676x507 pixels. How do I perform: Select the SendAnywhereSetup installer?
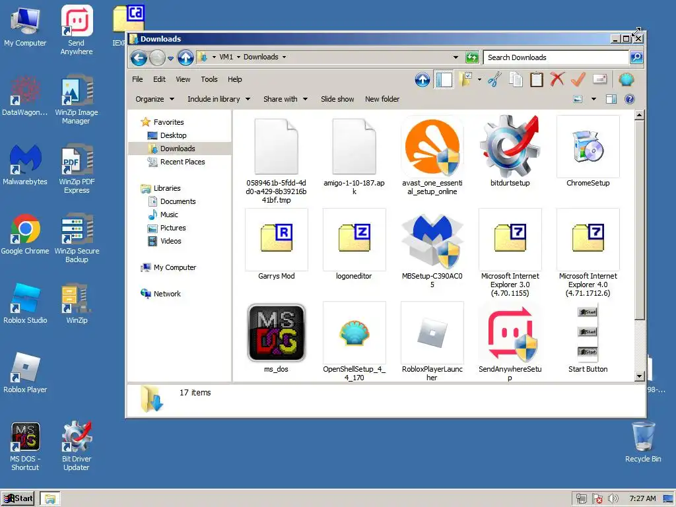click(510, 341)
